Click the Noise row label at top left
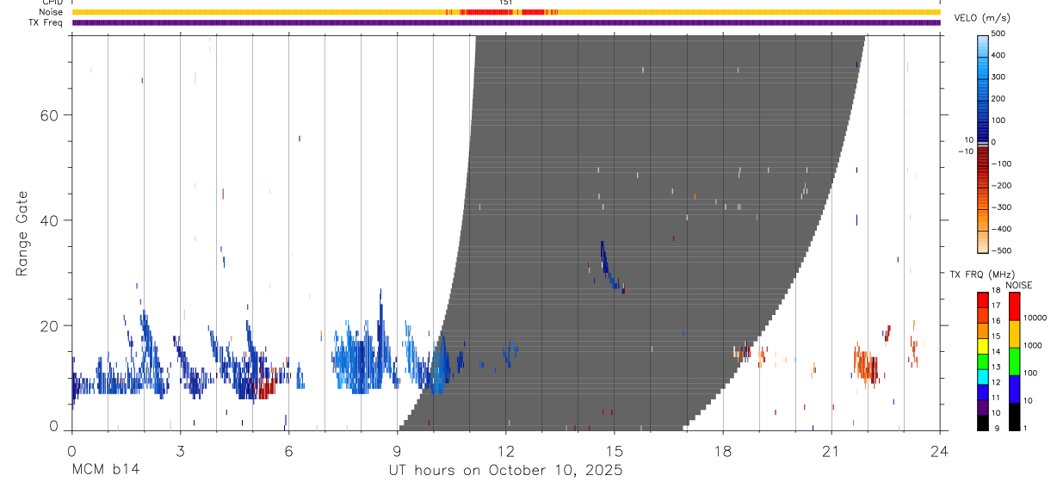This screenshot has width=1057, height=488. (51, 12)
